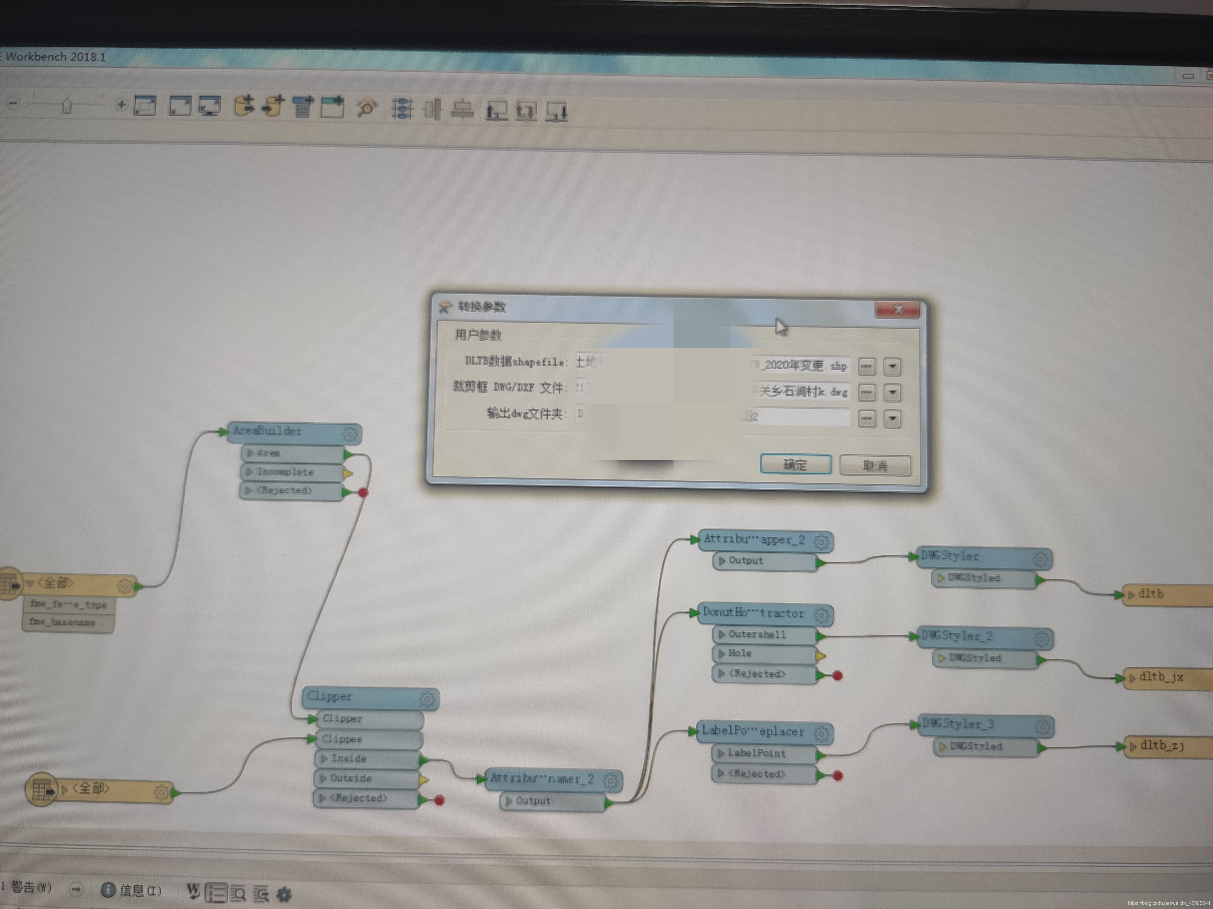The image size is (1213, 909).
Task: Click the DWGStyler_2 DWGStyled output port
Action: pos(1041,660)
